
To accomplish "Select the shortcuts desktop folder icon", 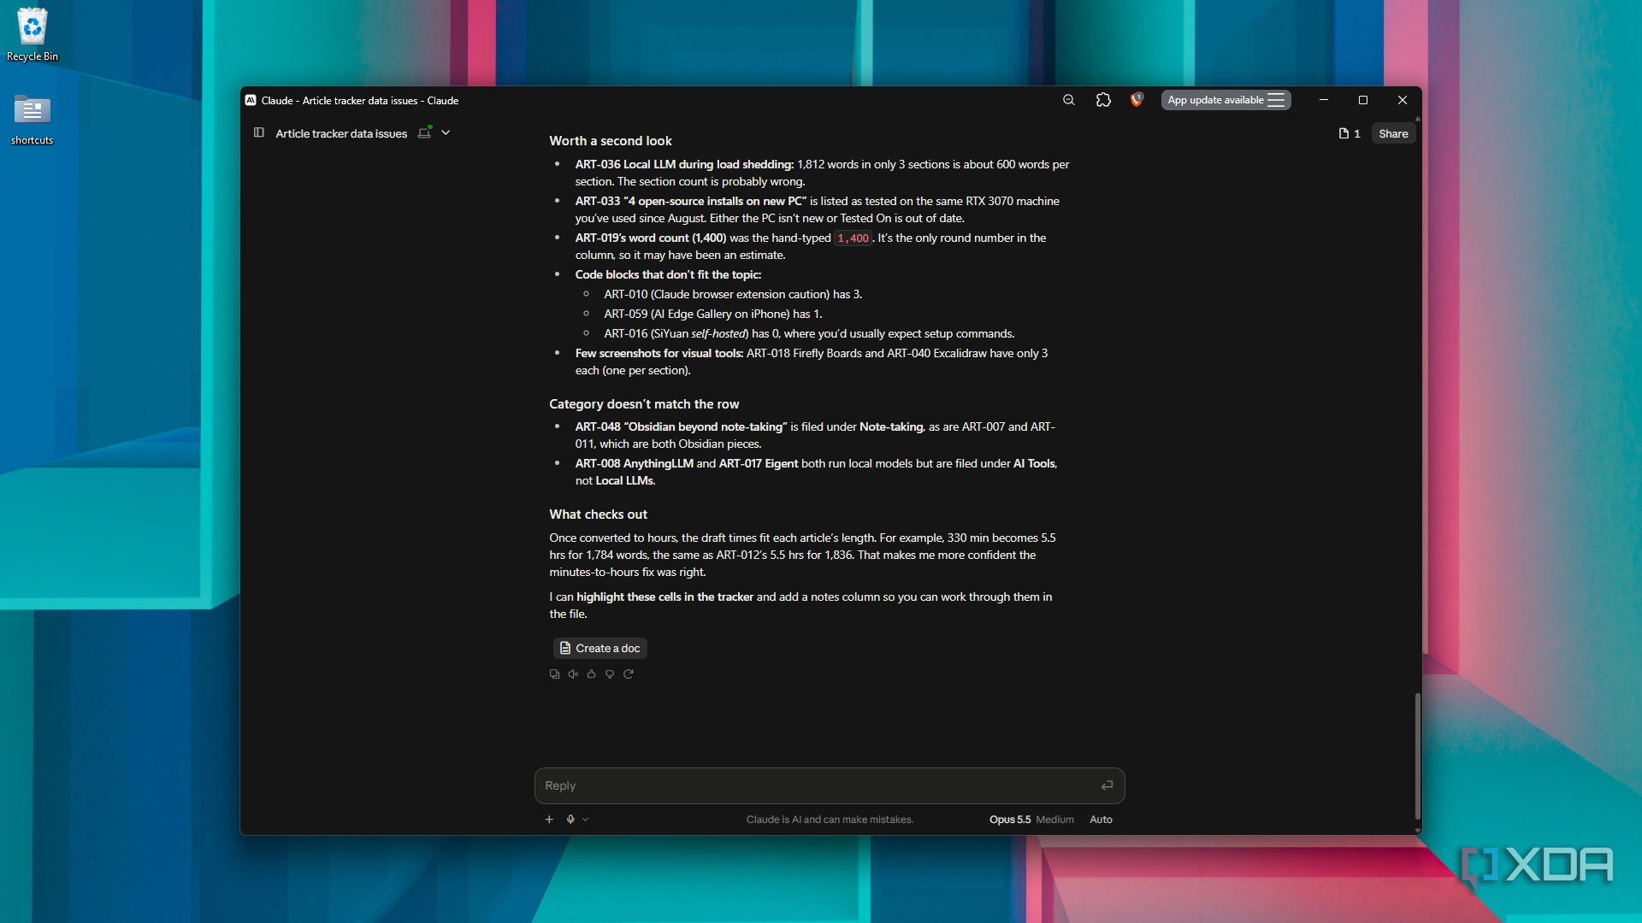I will [32, 120].
